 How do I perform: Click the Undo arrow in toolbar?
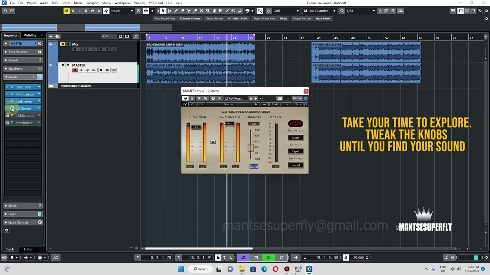click(x=5, y=11)
